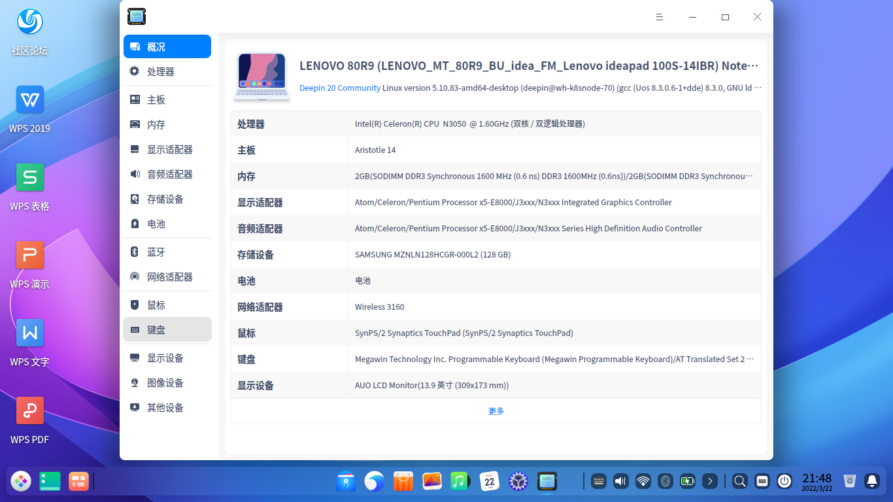Click the 内存 row header in the table
The height and width of the screenshot is (502, 893).
pos(246,176)
